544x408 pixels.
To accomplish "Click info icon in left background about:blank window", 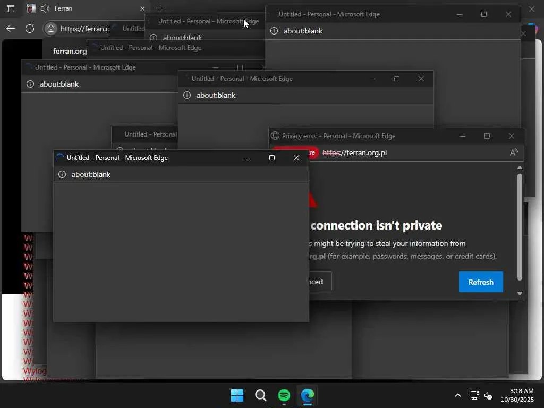I will (x=30, y=84).
